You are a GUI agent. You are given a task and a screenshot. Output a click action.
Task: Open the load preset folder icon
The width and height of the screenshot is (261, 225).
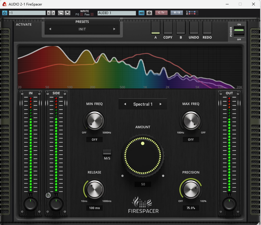coord(61,13)
